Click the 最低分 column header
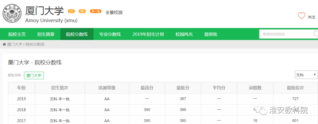Viewport: 318px width, 124px height. pyautogui.click(x=183, y=88)
